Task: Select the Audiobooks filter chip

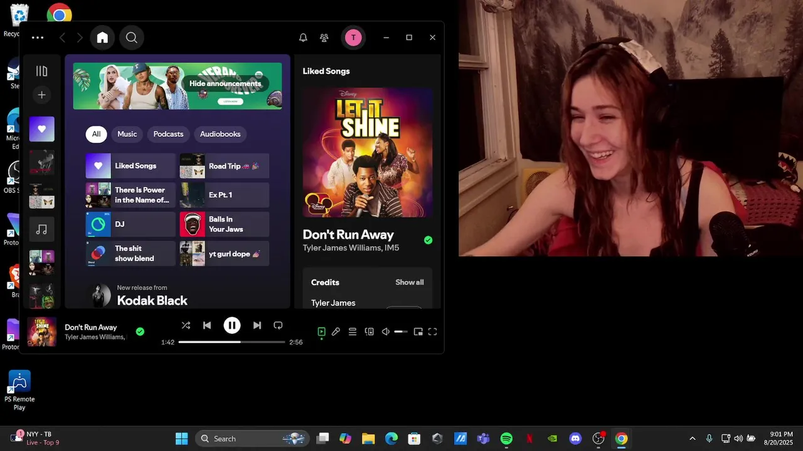Action: click(220, 134)
